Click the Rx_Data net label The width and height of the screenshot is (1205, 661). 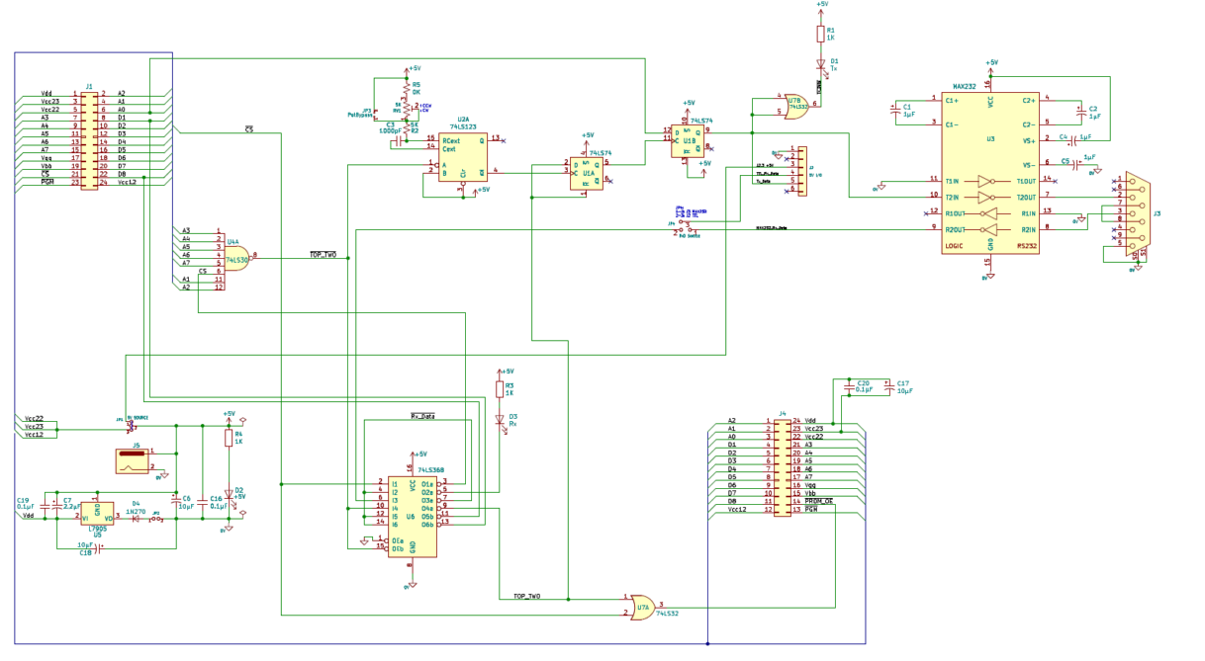[x=421, y=418]
